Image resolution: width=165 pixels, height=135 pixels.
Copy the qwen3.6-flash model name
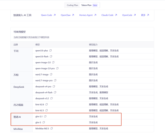(x=51, y=56)
